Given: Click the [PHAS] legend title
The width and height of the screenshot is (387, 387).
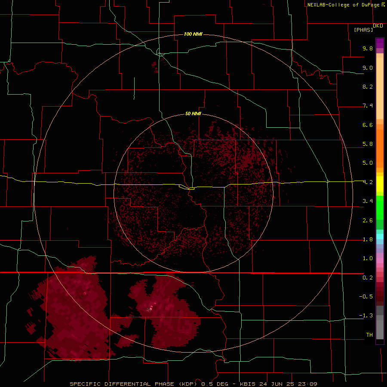Looking at the screenshot, I should pyautogui.click(x=363, y=30).
